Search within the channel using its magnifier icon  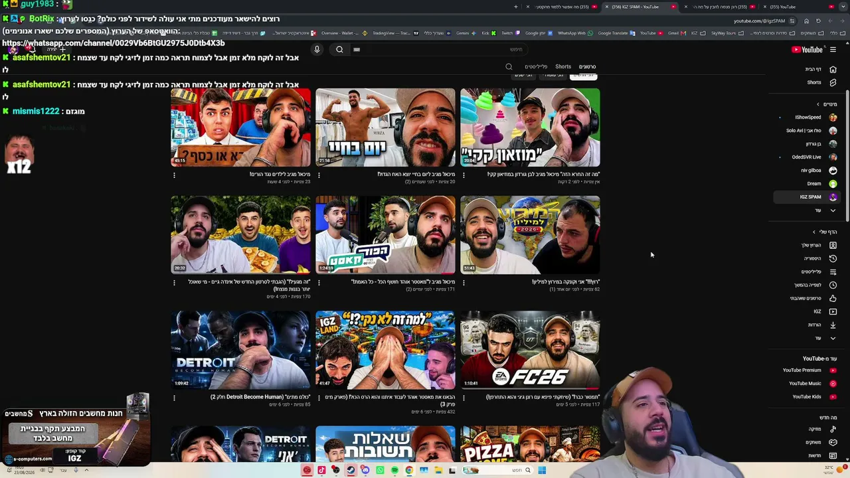509,66
